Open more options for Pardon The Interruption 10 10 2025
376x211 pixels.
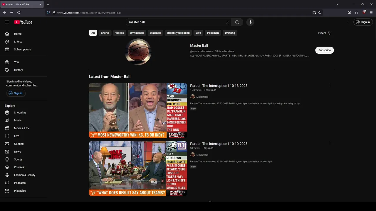click(x=330, y=143)
